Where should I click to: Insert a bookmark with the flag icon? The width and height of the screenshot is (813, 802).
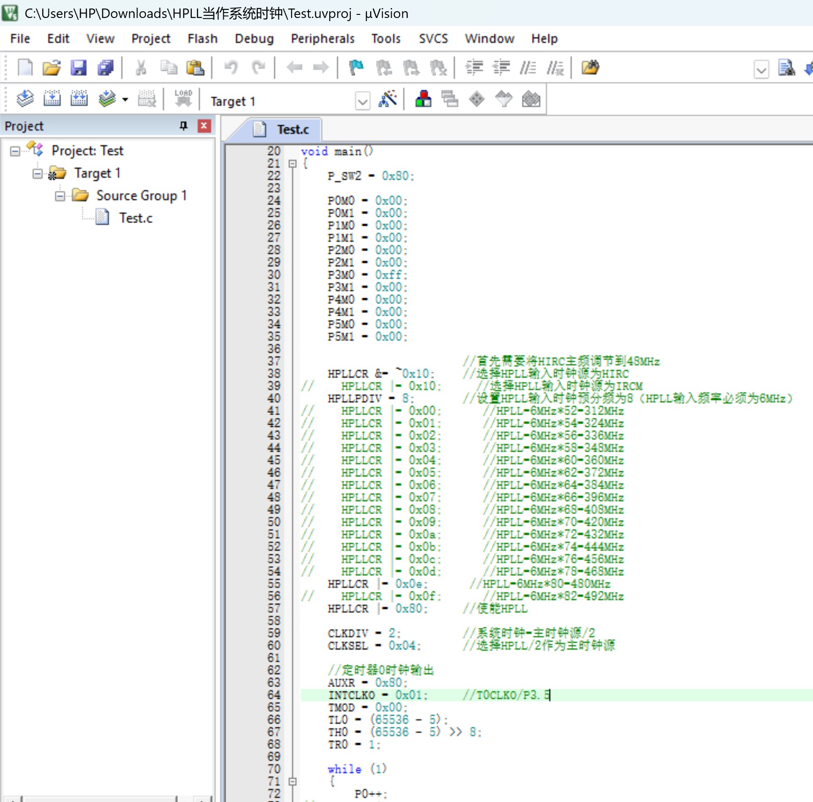356,68
